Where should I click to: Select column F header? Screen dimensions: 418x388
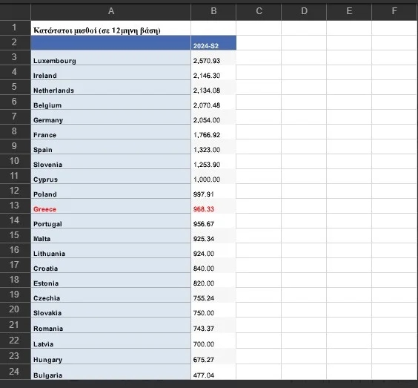394,11
